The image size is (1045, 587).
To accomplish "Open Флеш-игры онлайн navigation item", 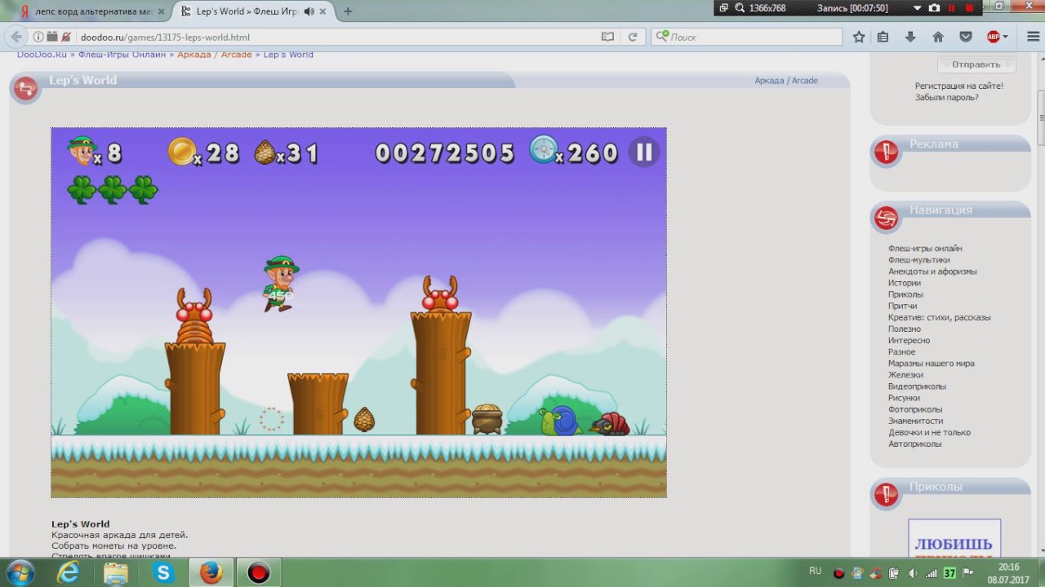I will tap(925, 248).
